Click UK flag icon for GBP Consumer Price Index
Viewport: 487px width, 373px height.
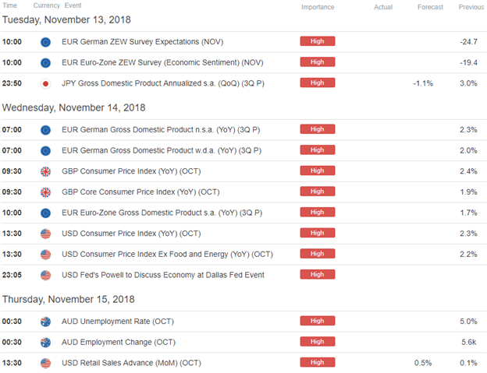point(45,171)
